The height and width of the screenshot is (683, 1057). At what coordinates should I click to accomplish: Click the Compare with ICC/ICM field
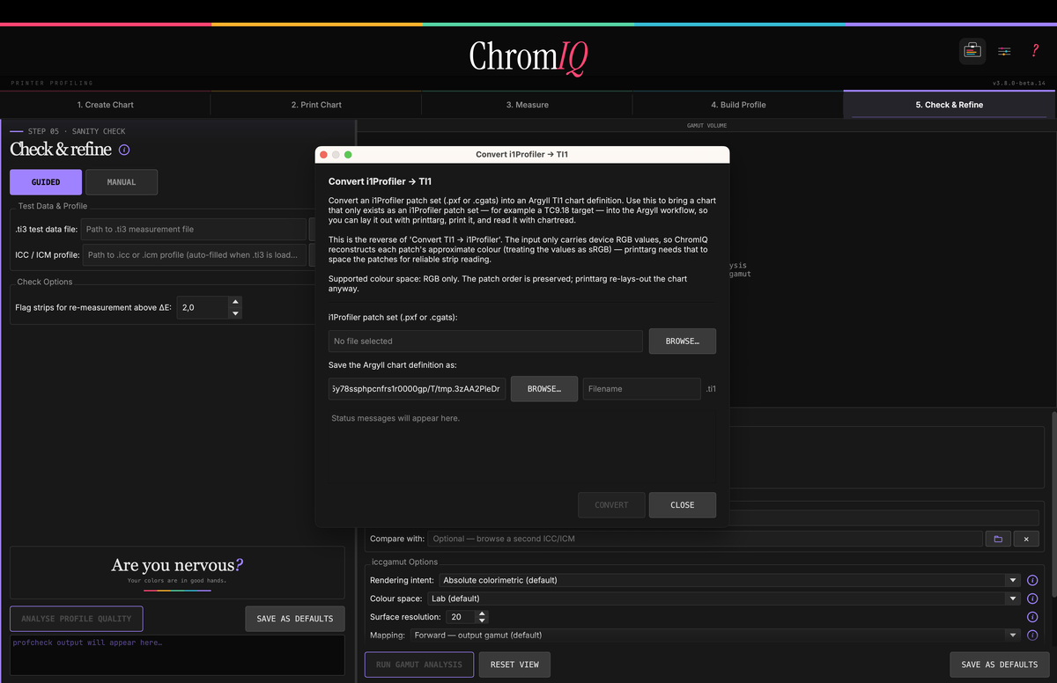coord(705,539)
